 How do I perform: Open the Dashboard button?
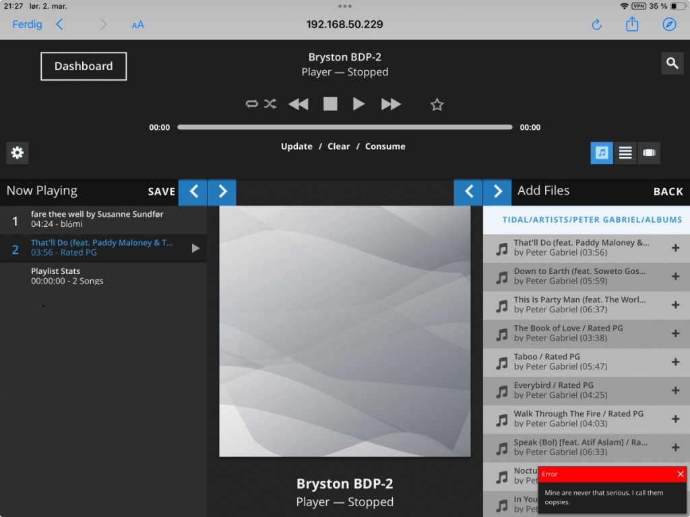(84, 66)
